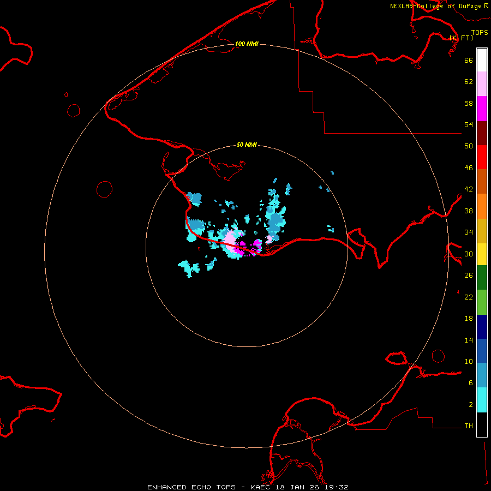Screen dimensions: 491x491
Task: Click the "66" legend value
Action: coord(469,60)
